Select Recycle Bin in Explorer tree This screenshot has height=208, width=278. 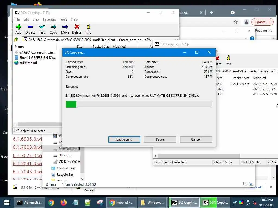(62, 175)
